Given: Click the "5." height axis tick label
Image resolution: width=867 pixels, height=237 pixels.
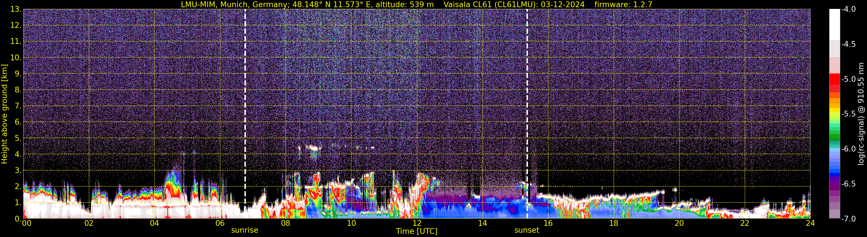Looking at the screenshot, I should (x=18, y=138).
